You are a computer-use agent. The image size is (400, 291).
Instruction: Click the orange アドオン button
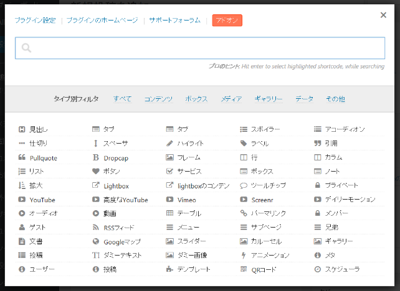click(x=227, y=21)
